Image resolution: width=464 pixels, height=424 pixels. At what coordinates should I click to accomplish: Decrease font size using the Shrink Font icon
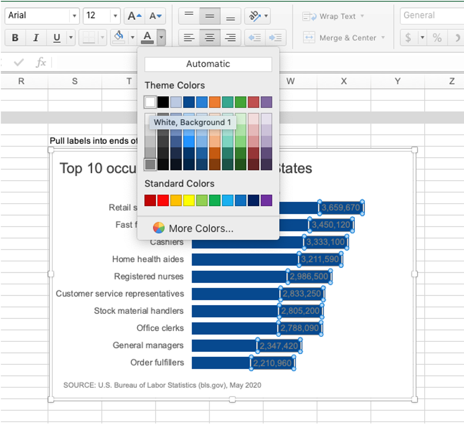pos(153,16)
